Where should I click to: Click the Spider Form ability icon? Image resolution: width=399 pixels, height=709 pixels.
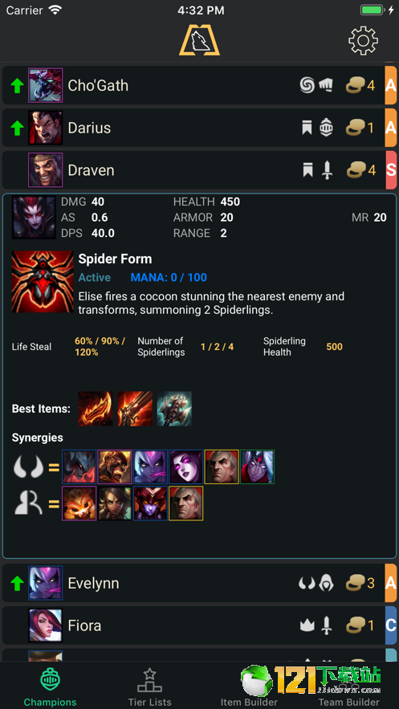(42, 281)
